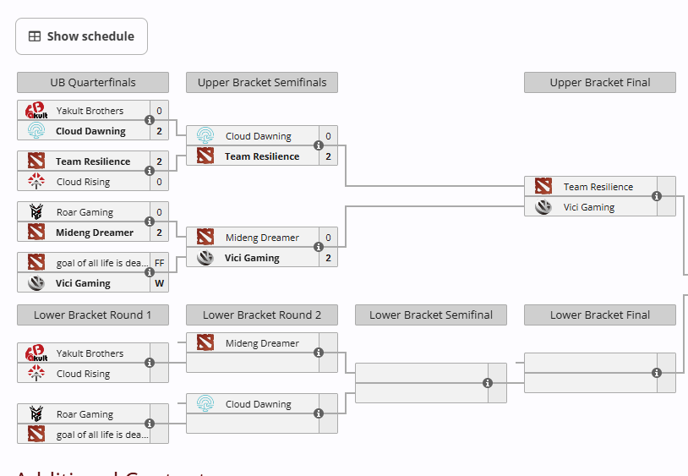Click Yakult Brothers name in Lower Bracket Round 1
This screenshot has height=476, width=688.
(90, 353)
